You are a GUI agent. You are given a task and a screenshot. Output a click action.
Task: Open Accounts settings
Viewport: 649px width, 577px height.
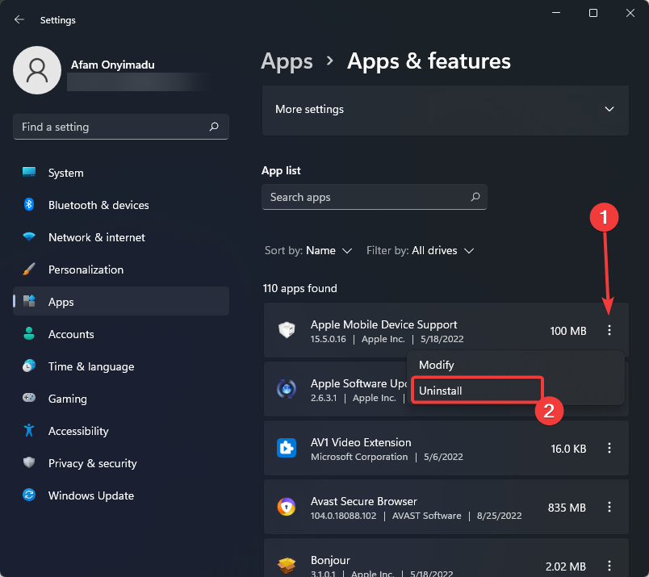pyautogui.click(x=121, y=334)
